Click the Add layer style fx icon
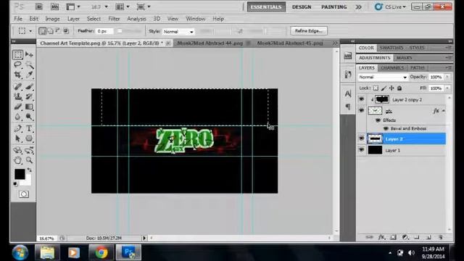464x261 pixels. 381,237
